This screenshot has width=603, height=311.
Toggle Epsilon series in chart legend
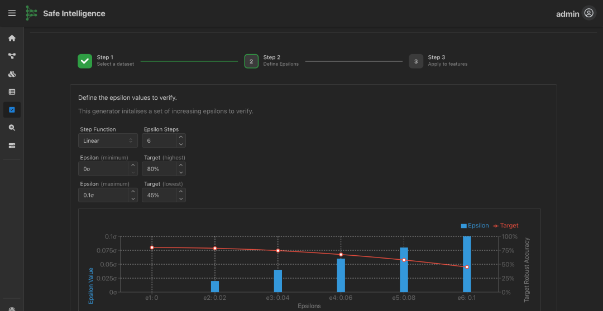coord(475,226)
